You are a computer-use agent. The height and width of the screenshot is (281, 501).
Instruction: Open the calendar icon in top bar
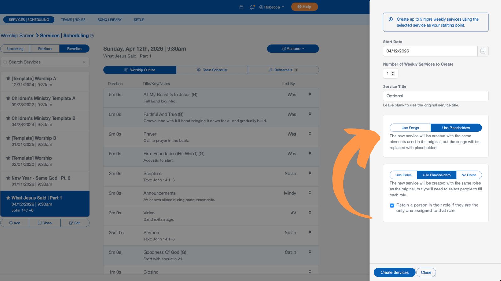[x=241, y=7]
